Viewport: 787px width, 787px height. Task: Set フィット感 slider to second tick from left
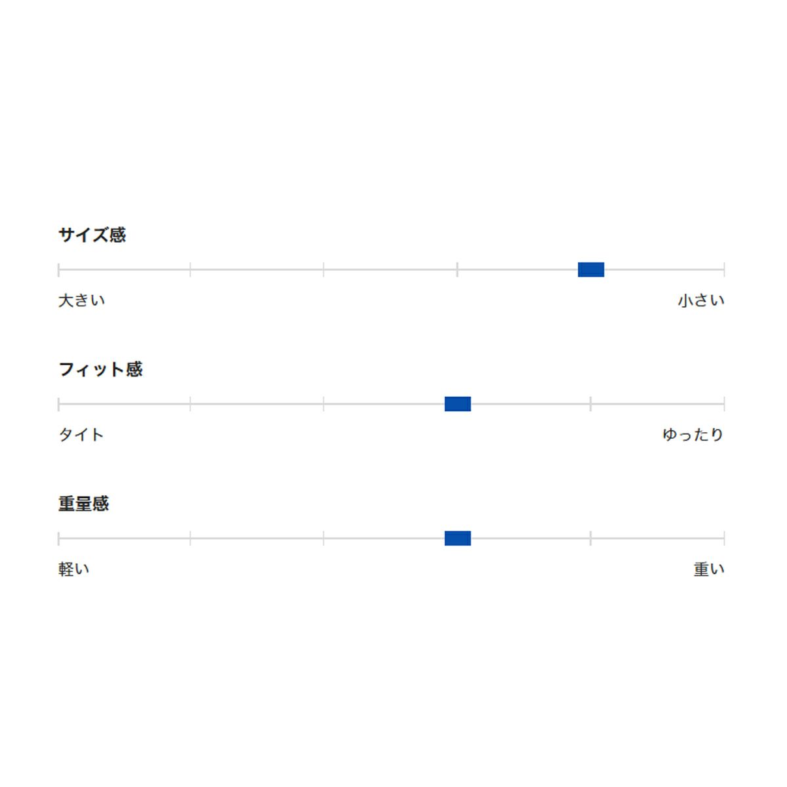pos(190,404)
